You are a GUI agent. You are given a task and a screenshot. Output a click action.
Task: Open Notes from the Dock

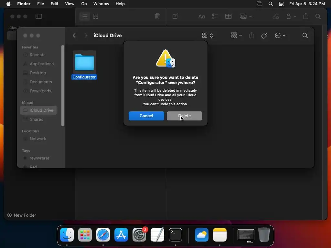point(220,235)
